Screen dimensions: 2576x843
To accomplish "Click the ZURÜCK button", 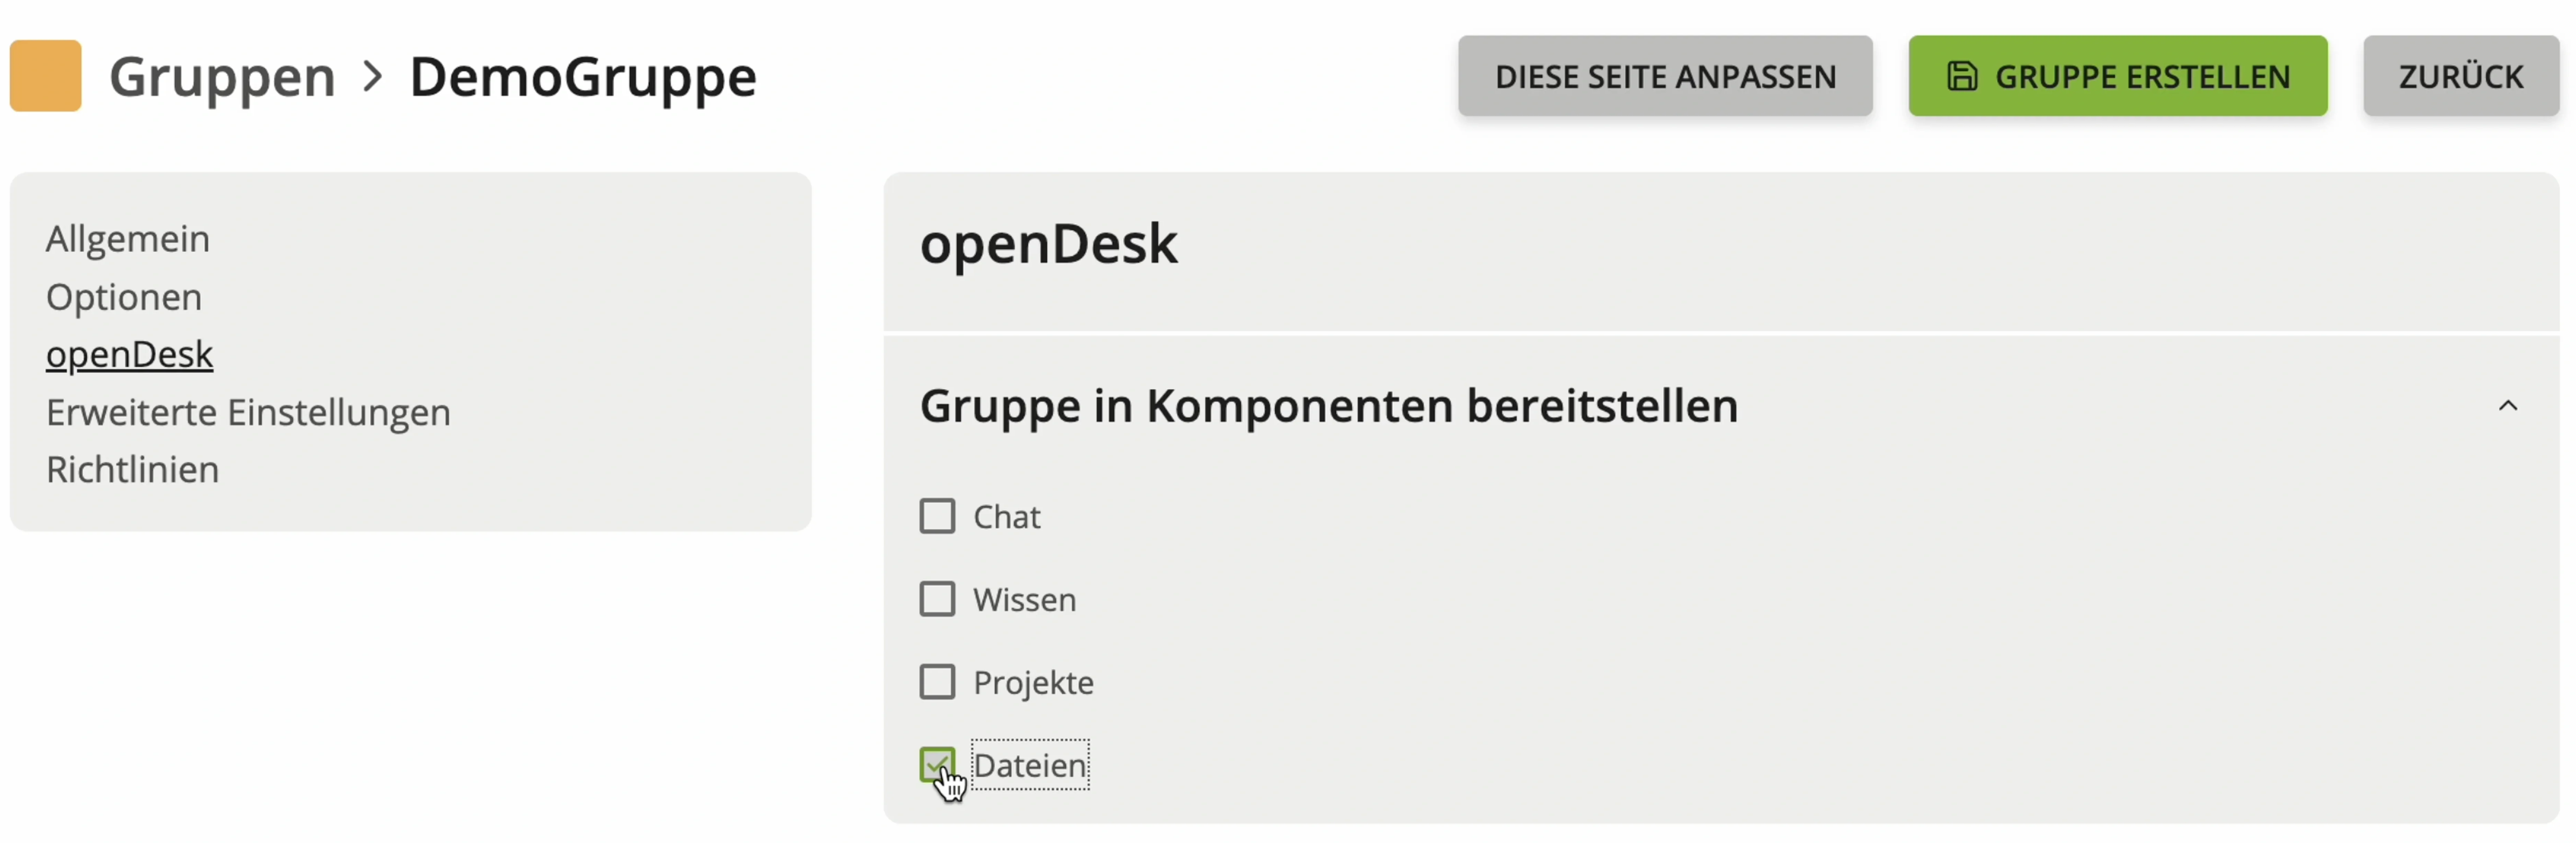I will 2460,76.
